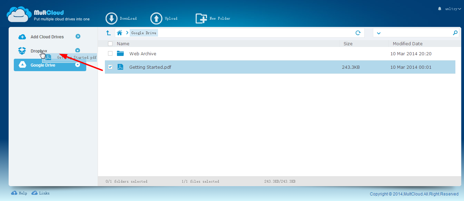This screenshot has width=464, height=201.
Task: Click the Getting Started.pdf file name
Action: [150, 67]
